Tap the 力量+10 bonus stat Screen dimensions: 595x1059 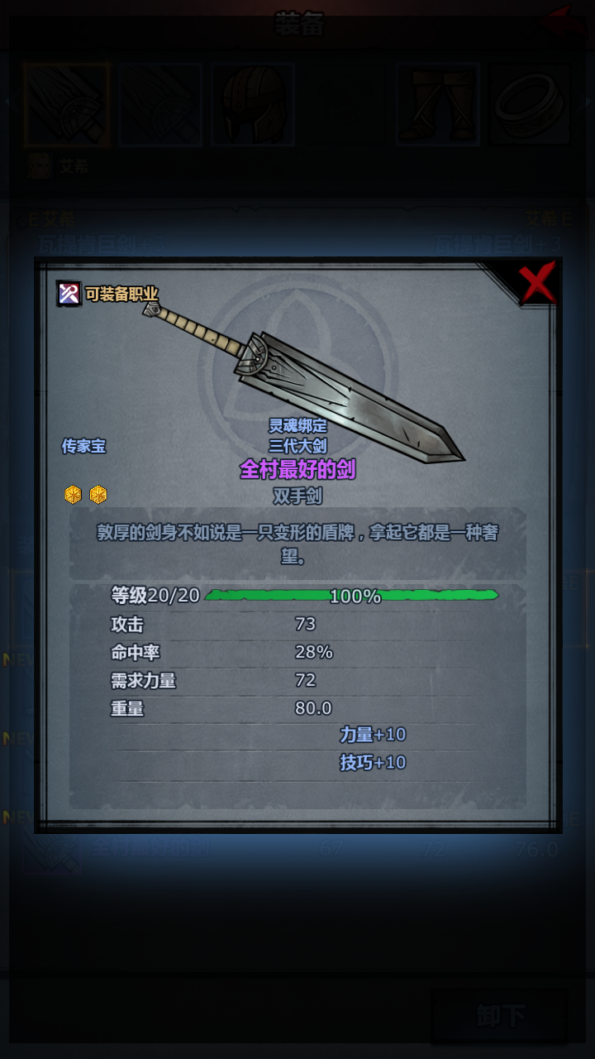tap(373, 734)
